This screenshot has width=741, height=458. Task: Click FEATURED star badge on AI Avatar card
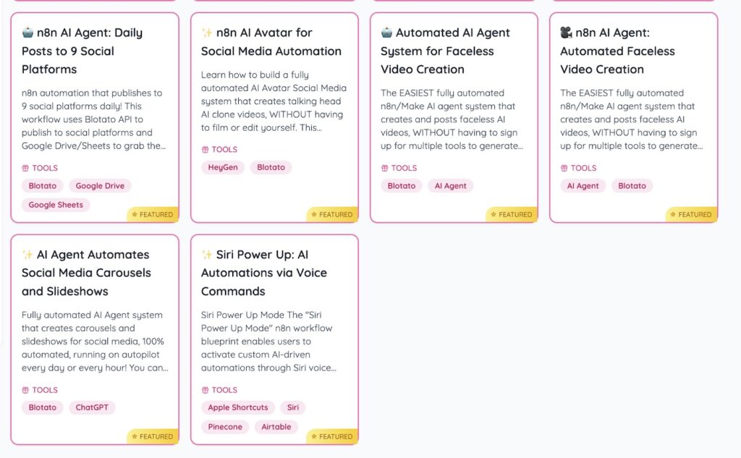coord(332,214)
